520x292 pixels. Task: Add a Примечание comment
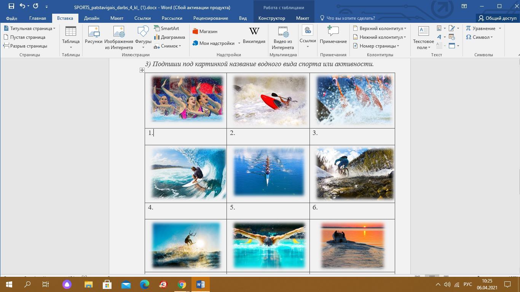click(x=333, y=35)
